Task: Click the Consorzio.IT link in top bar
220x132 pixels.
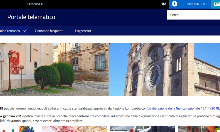Action: 35,4
